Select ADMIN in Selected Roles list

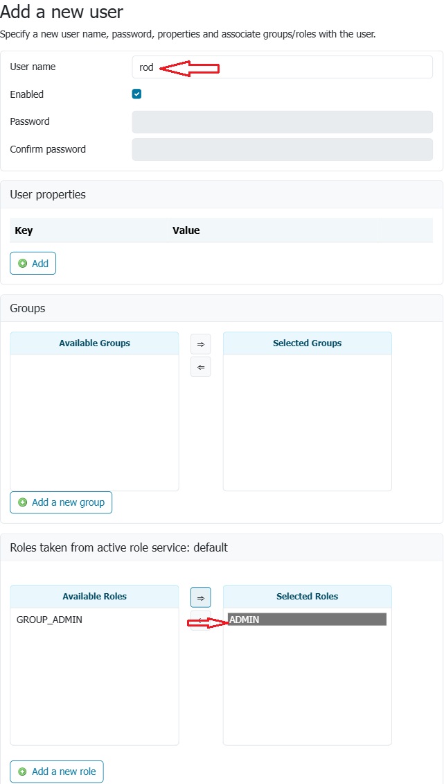tap(307, 620)
